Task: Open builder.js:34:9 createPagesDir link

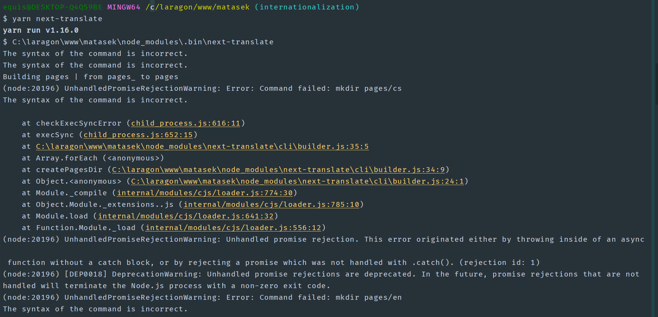Action: [x=278, y=170]
